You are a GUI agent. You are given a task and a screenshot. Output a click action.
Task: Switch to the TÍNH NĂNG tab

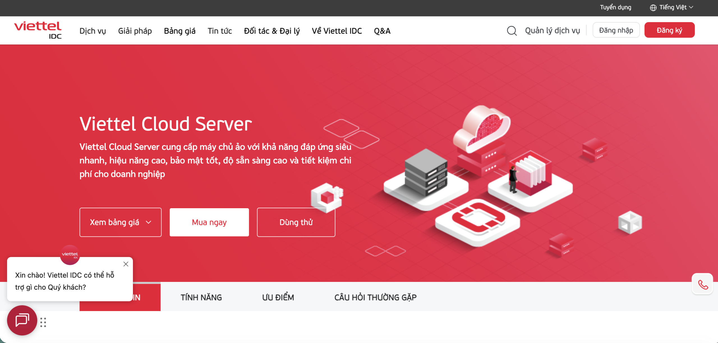pos(201,297)
